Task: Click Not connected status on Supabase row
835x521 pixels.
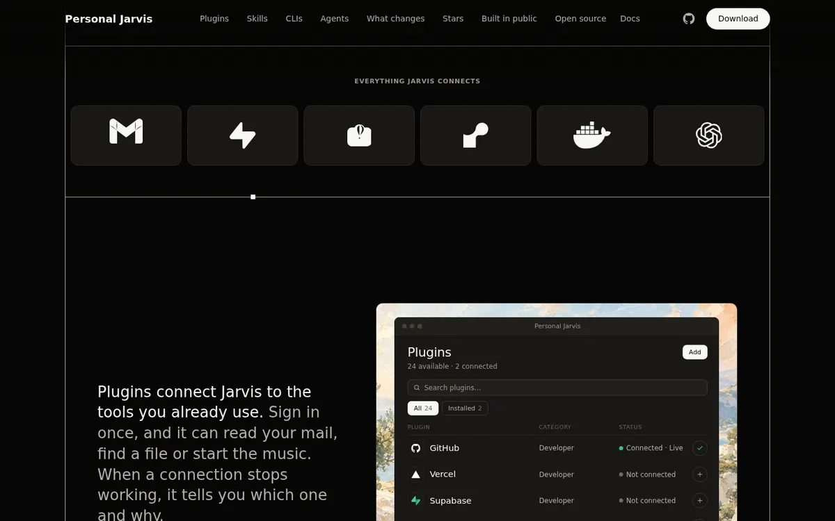Action: pyautogui.click(x=651, y=500)
